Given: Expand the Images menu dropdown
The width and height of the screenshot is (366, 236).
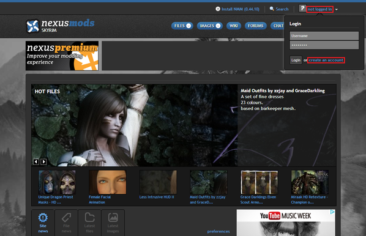Looking at the screenshot, I should pos(218,26).
